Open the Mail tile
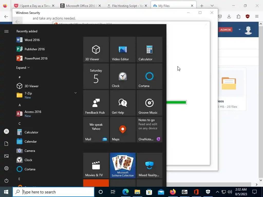The image size is (263, 197). 96,130
